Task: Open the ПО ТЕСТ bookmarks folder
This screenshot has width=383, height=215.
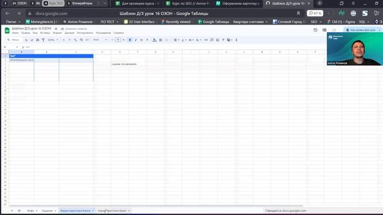Action: click(x=110, y=21)
